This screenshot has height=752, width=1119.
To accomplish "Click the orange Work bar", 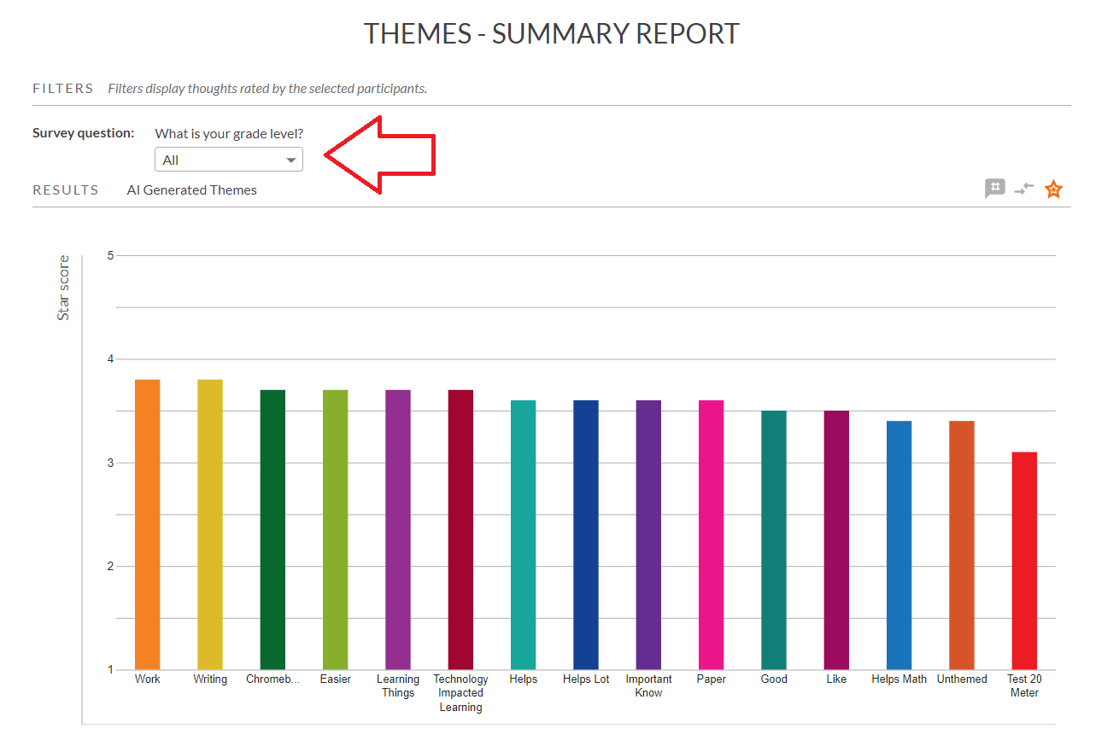I will pos(148,525).
